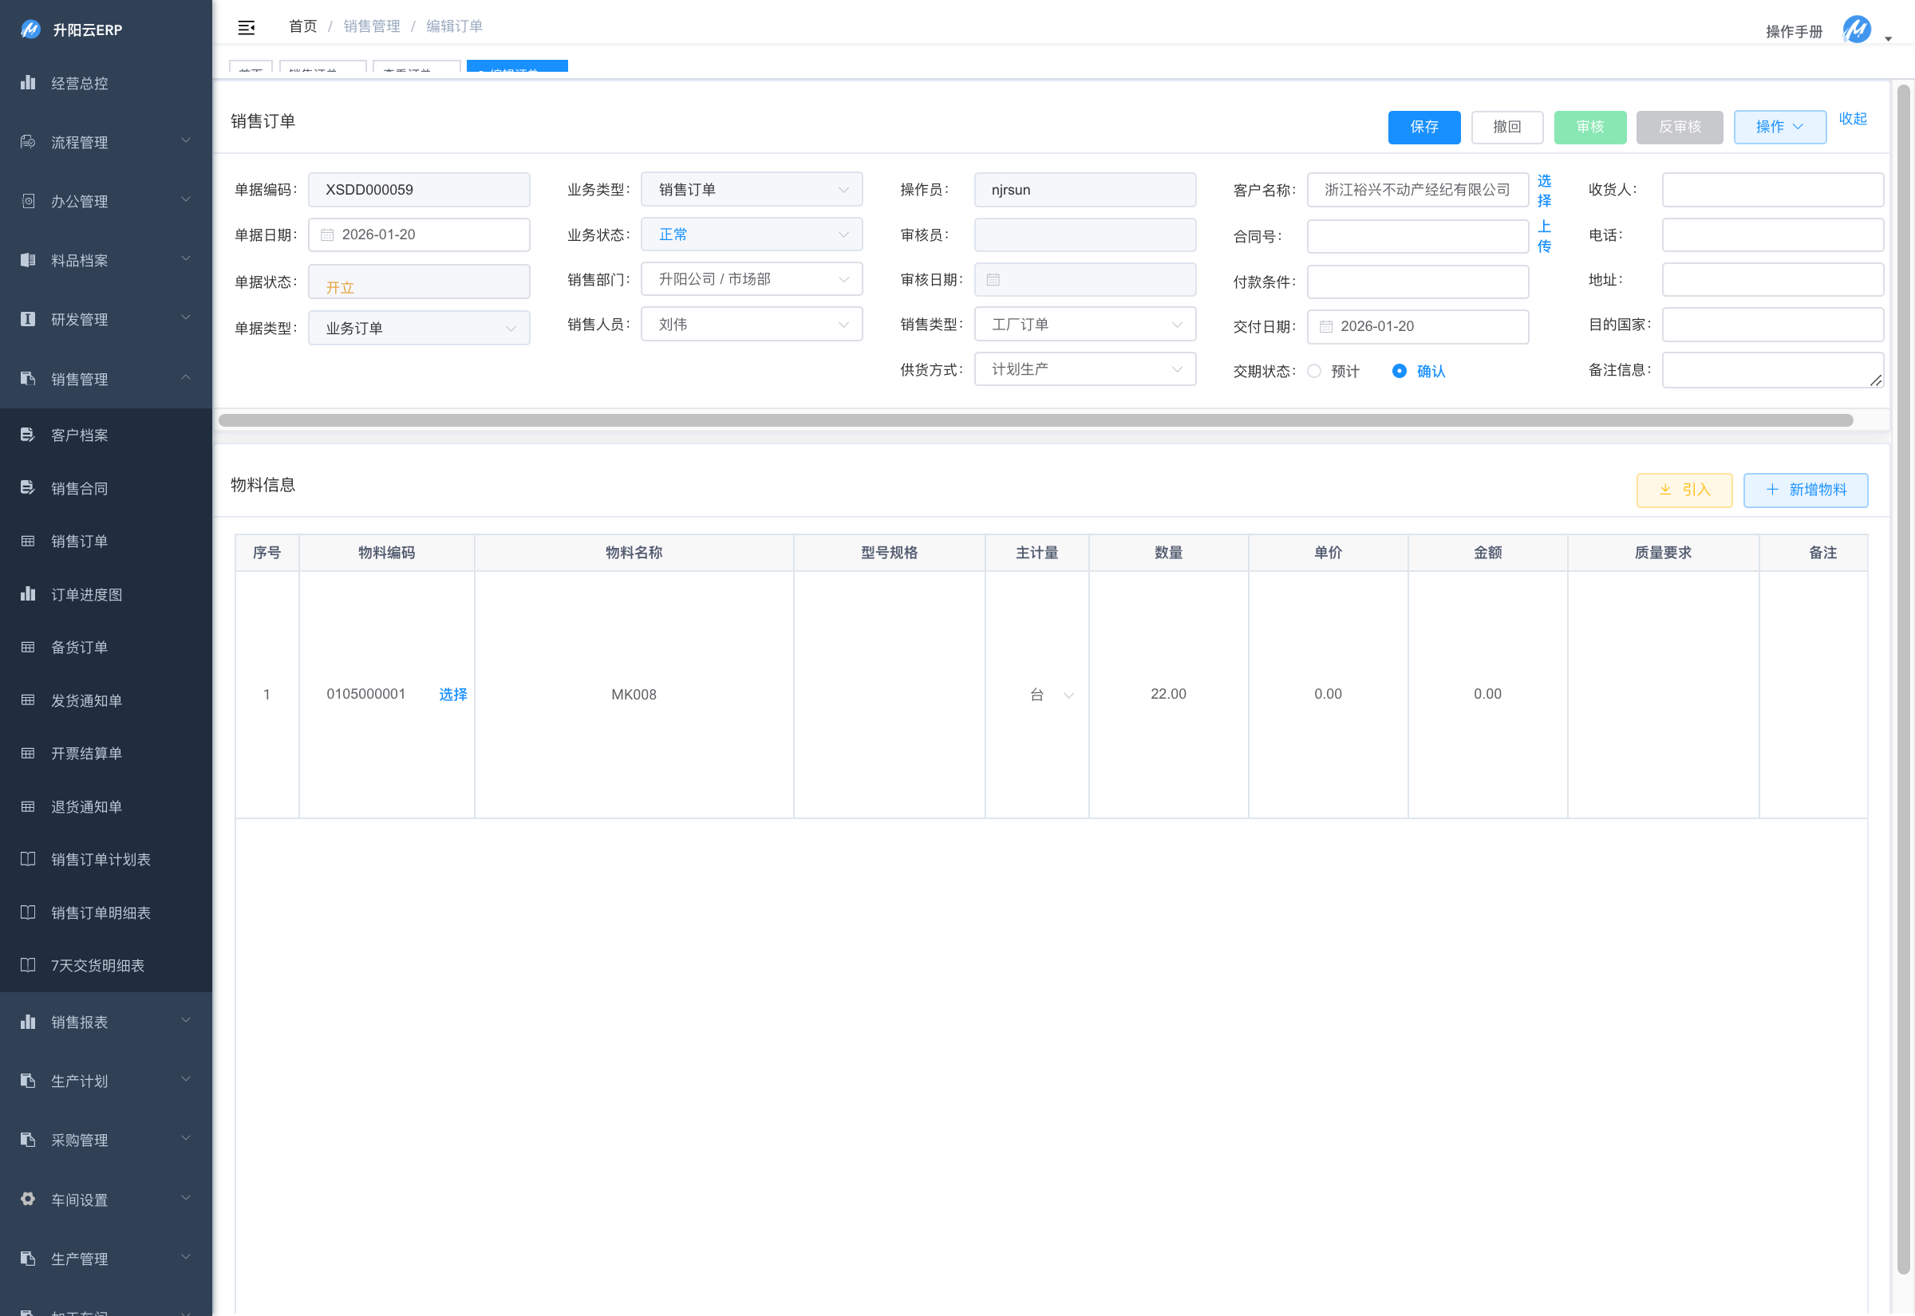Expand the 操作 dropdown button
The image size is (1915, 1316).
1779,127
